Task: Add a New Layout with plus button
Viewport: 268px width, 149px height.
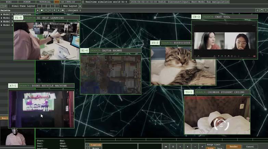Action: (x=80, y=6)
